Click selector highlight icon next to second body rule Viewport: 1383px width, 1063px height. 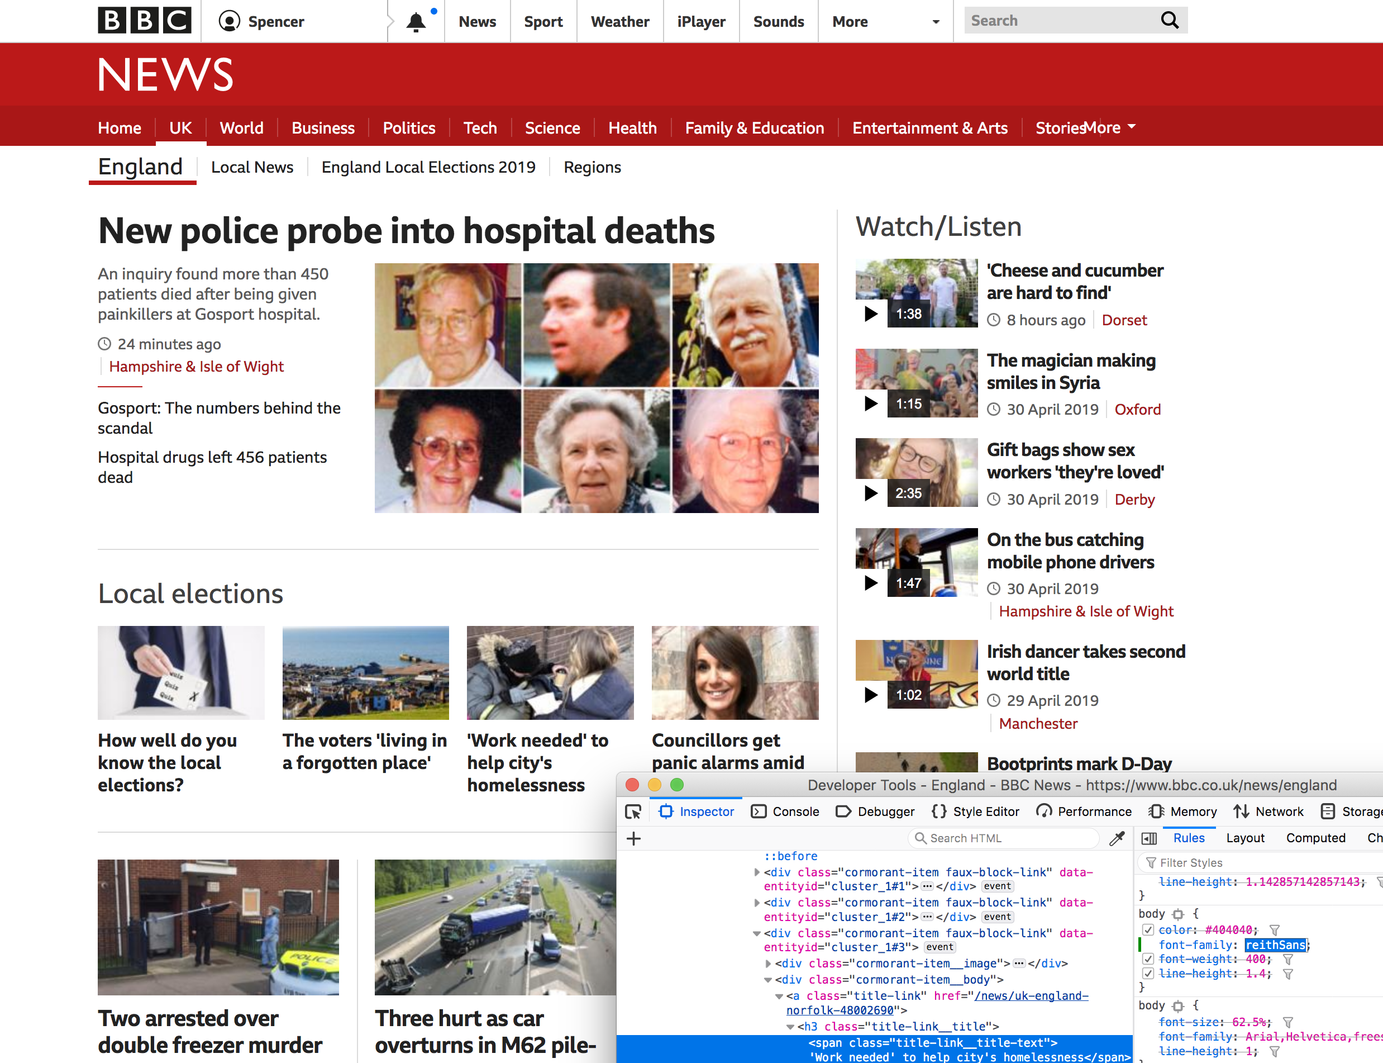pos(1178,1006)
